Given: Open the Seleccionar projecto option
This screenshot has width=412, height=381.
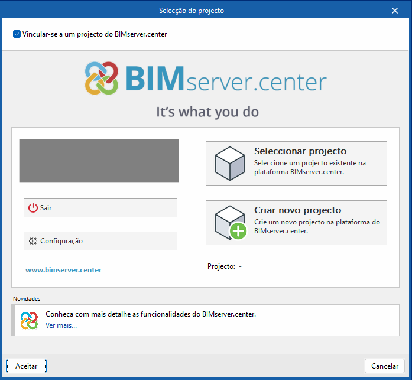Looking at the screenshot, I should [x=296, y=164].
